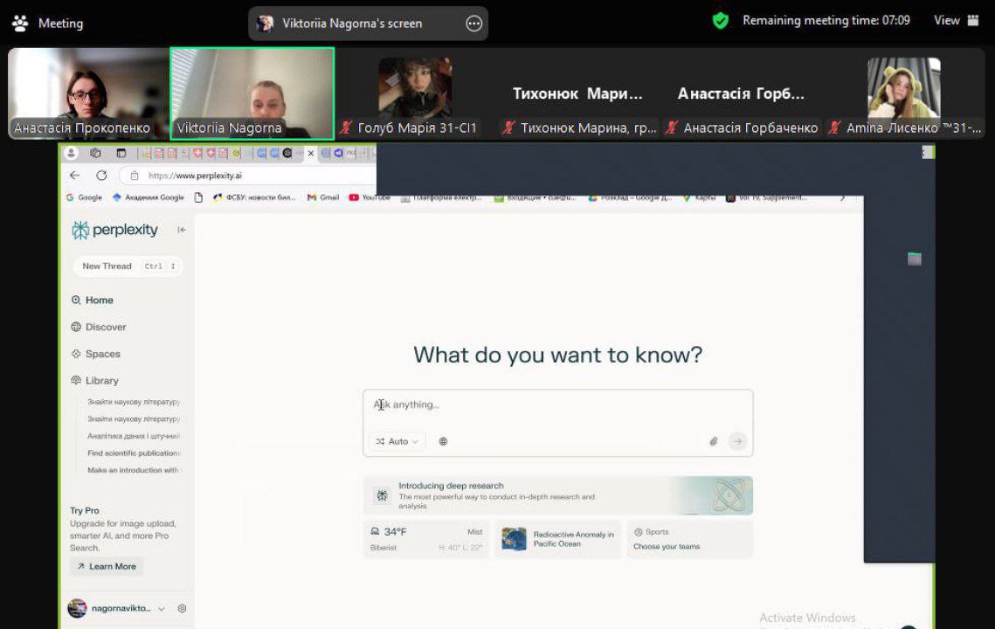
Task: Click the globe search sources icon
Action: 443,441
